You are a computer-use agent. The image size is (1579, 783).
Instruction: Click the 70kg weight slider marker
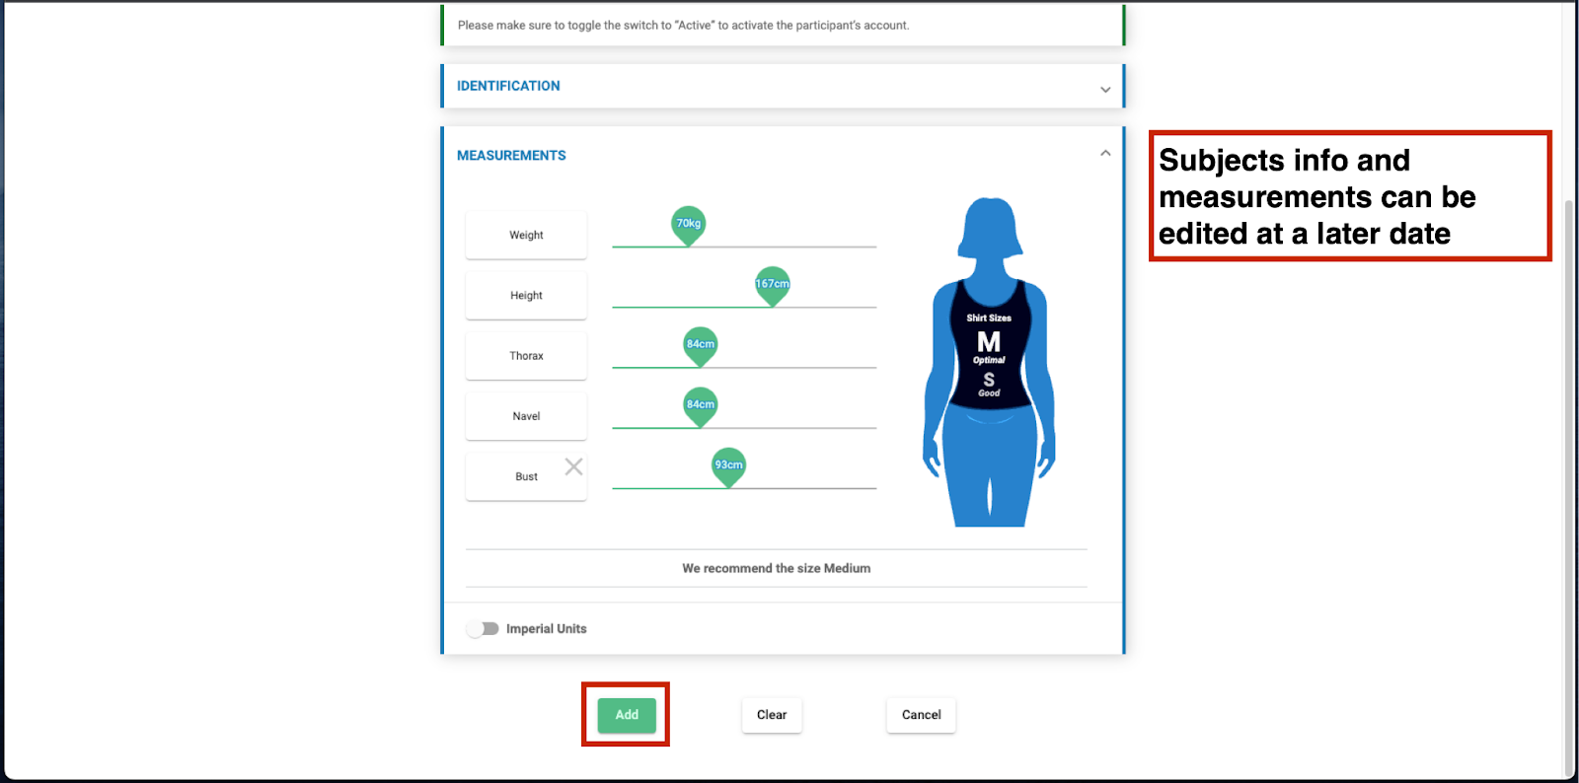coord(688,226)
